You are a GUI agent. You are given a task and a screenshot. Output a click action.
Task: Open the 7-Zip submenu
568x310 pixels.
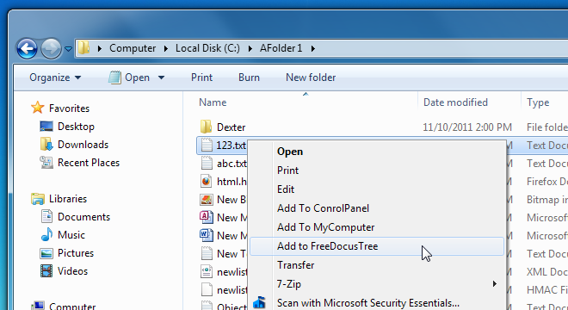377,284
